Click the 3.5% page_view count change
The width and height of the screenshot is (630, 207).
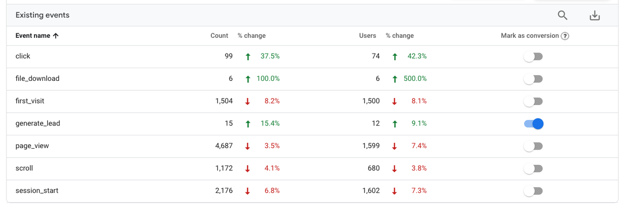tap(272, 146)
